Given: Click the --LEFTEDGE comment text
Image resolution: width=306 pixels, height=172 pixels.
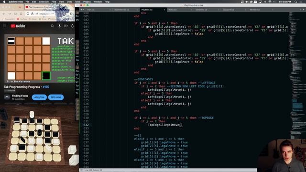Looking at the screenshot, I should point(207,83).
